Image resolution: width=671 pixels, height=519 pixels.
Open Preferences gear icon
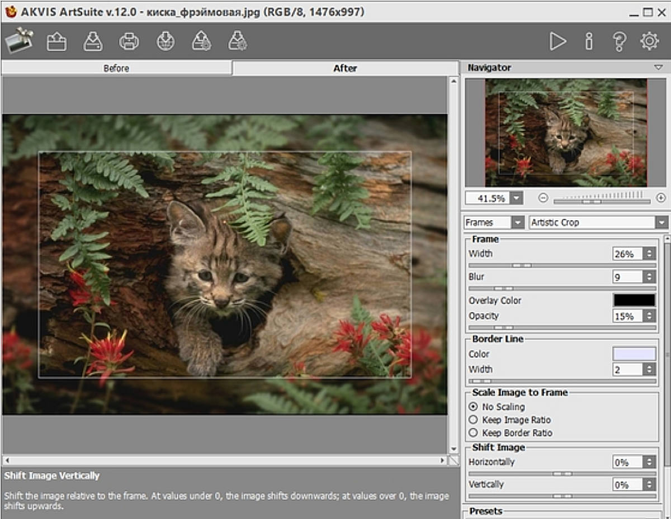click(649, 41)
